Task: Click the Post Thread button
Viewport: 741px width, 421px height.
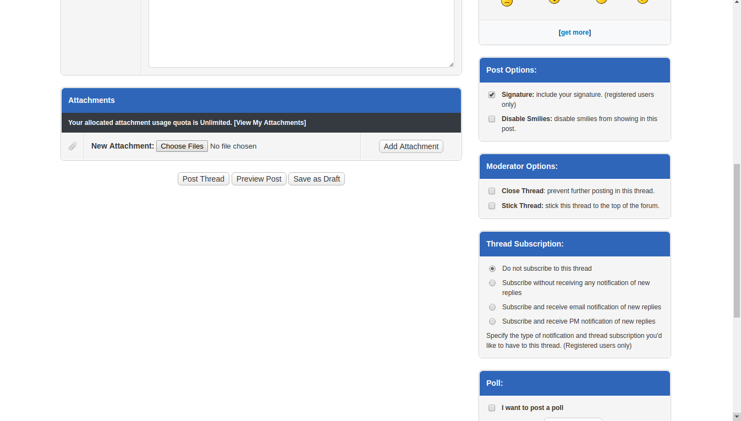Action: (203, 179)
